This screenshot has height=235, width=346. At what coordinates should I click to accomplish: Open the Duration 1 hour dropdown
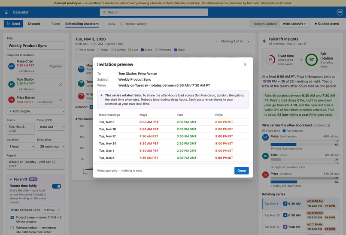click(x=21, y=146)
